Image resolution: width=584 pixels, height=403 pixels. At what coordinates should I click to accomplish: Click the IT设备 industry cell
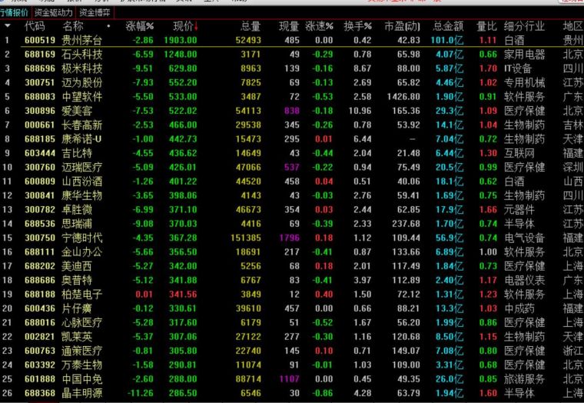pos(518,68)
